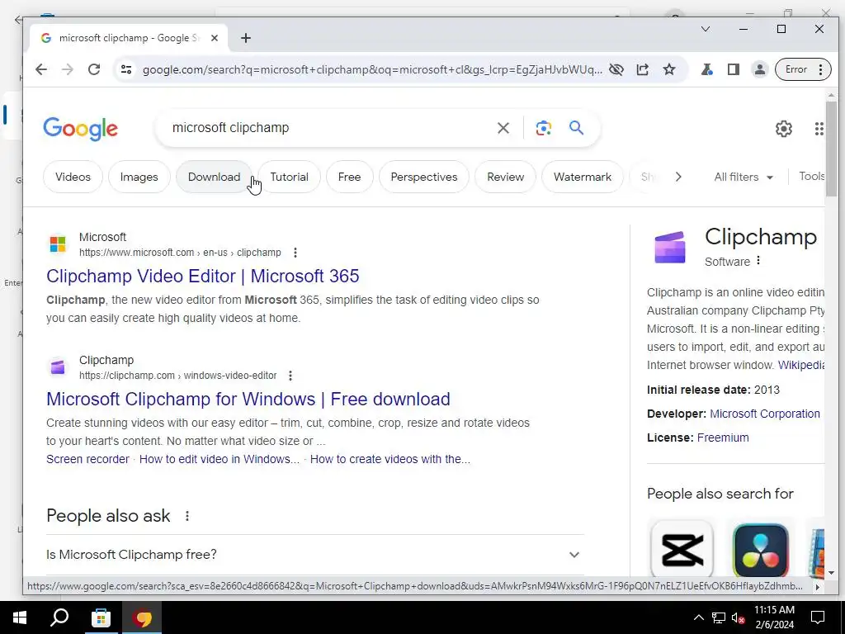Viewport: 845px width, 634px height.
Task: Open the All filters dropdown
Action: tap(744, 177)
